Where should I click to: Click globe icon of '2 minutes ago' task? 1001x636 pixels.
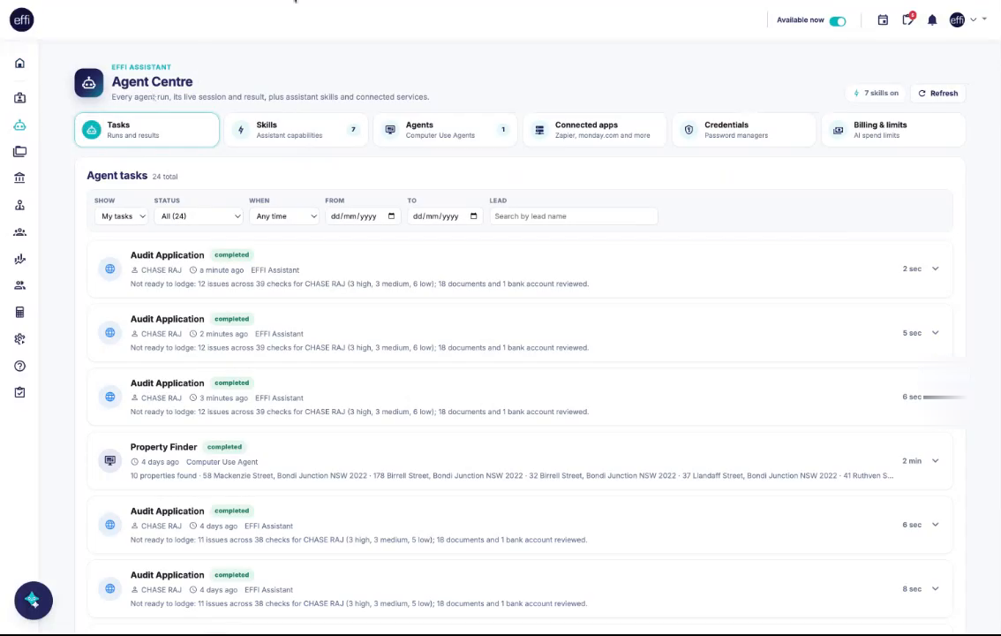[x=109, y=333]
